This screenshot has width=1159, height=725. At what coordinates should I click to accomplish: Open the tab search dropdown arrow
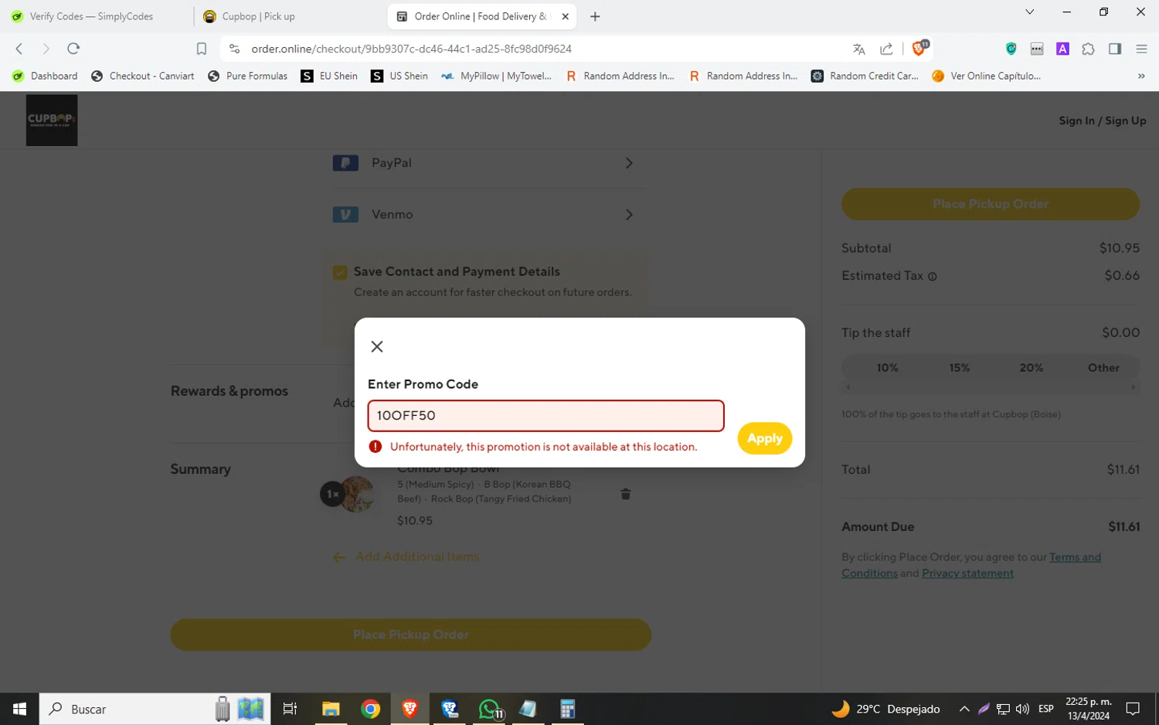pyautogui.click(x=1029, y=12)
